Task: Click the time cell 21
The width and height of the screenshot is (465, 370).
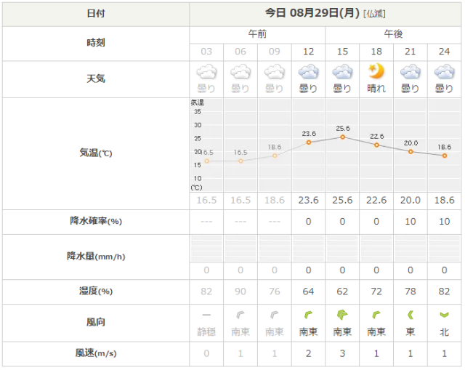Action: (411, 52)
